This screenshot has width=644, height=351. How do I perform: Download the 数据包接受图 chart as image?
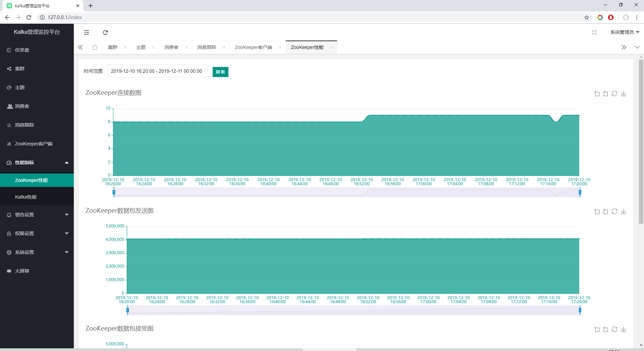(x=624, y=330)
